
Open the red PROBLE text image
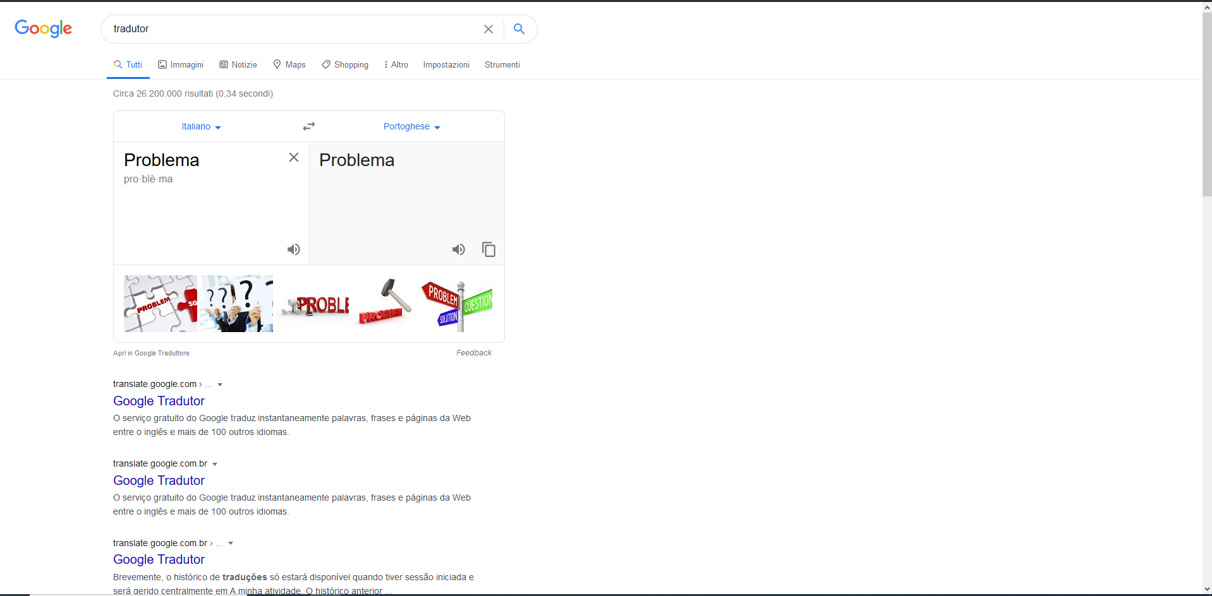[x=312, y=304]
